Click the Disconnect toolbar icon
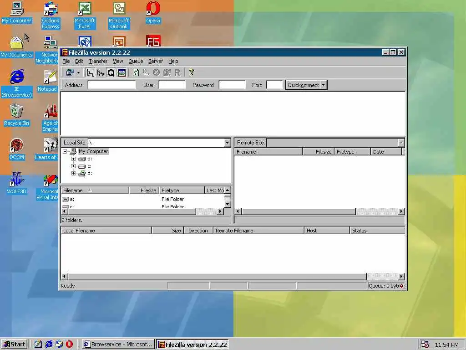The image size is (466, 350). pos(167,72)
